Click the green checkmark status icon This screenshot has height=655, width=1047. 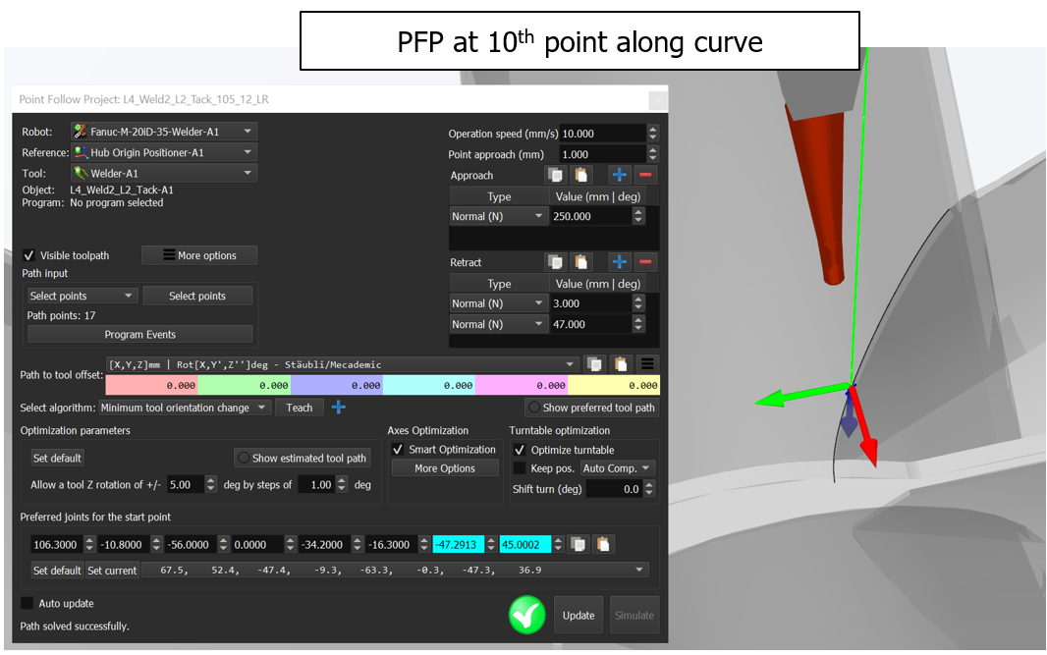(x=526, y=615)
